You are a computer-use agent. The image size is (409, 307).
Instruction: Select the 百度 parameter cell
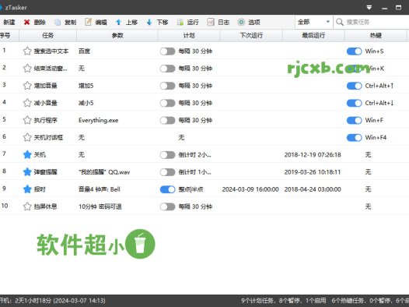point(84,51)
